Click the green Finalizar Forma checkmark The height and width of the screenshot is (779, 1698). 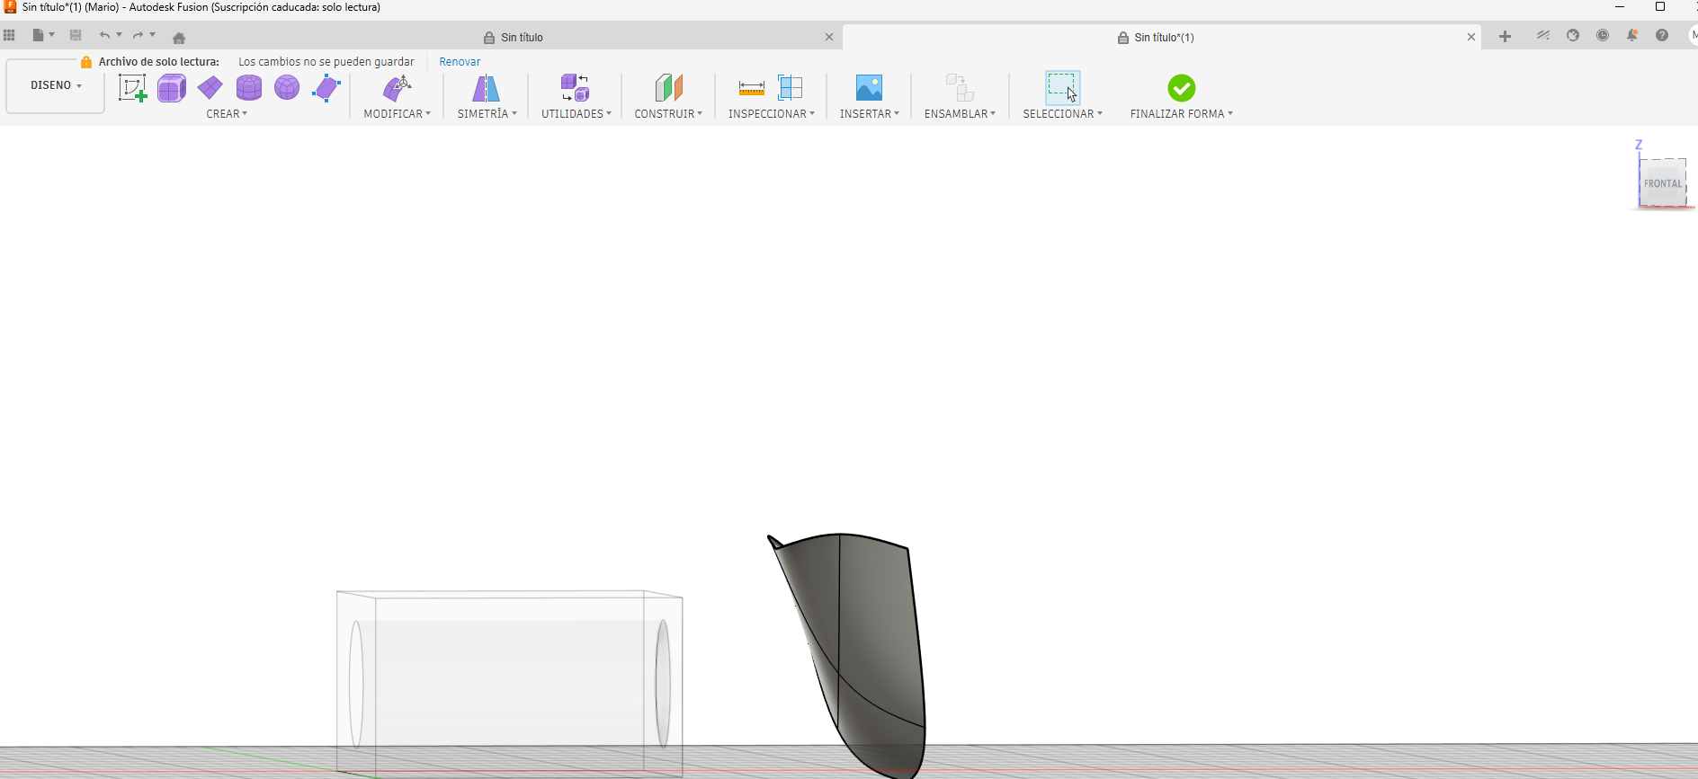click(x=1182, y=88)
